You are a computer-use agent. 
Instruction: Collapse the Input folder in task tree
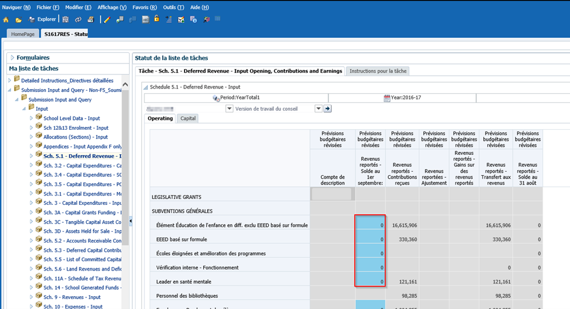[24, 109]
